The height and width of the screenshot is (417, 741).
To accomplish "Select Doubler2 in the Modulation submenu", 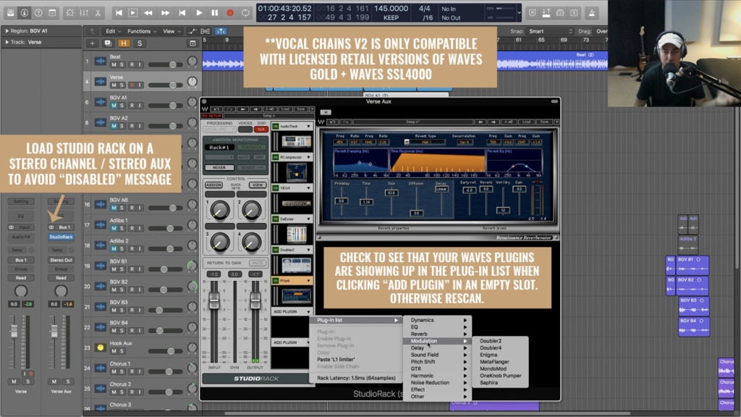I will click(x=501, y=341).
